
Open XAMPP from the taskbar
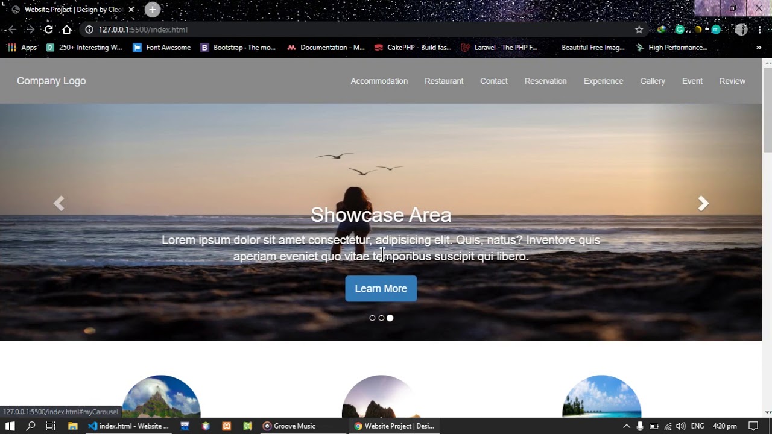click(x=227, y=426)
